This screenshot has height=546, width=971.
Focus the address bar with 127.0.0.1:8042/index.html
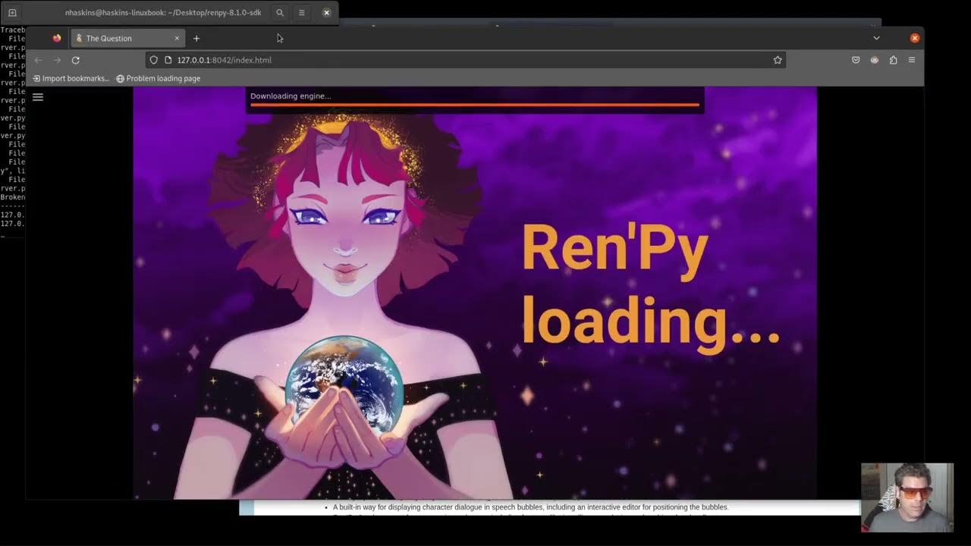click(465, 60)
